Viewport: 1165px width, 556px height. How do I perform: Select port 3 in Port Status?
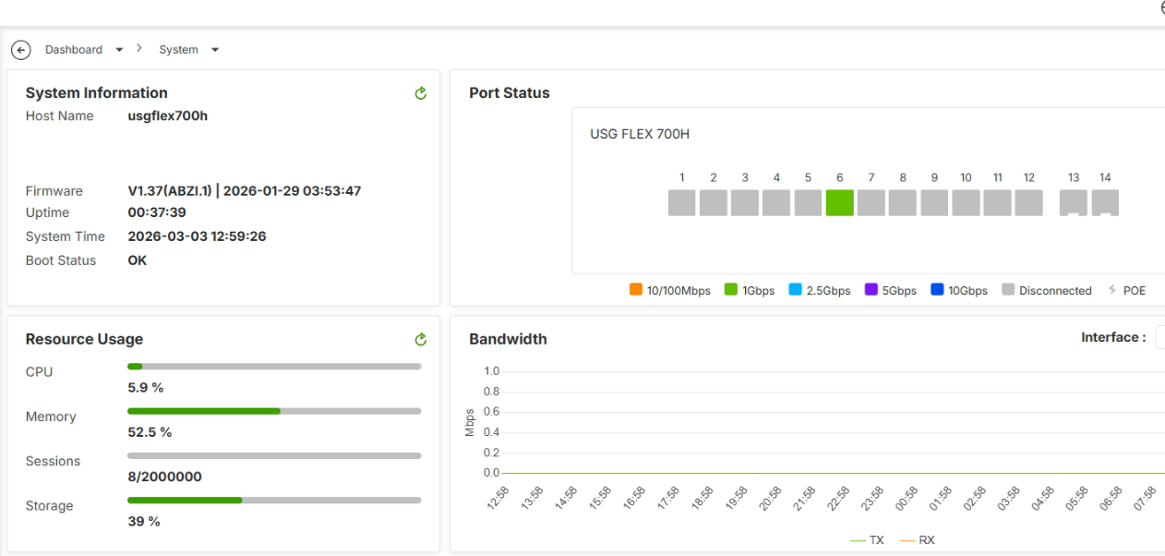click(745, 203)
